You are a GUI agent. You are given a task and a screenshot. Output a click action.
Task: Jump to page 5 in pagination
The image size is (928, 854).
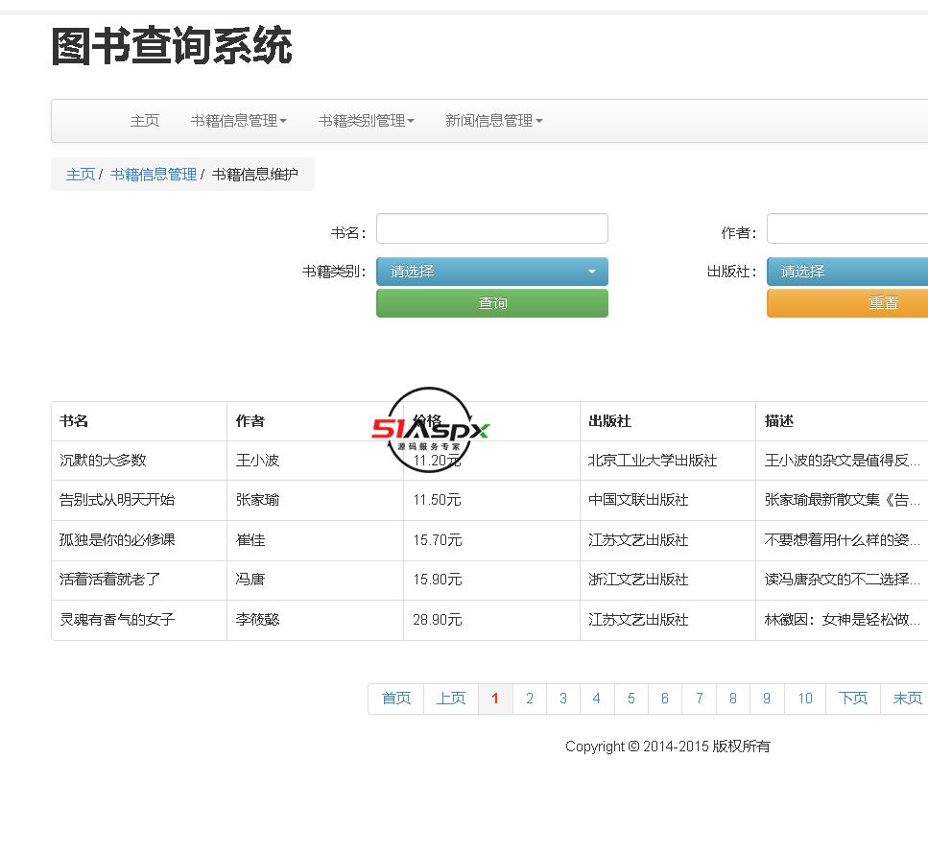point(631,699)
